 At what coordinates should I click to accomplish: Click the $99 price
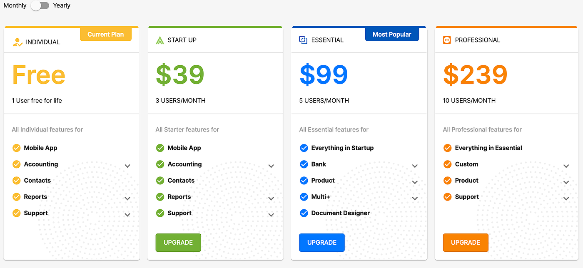tap(324, 75)
